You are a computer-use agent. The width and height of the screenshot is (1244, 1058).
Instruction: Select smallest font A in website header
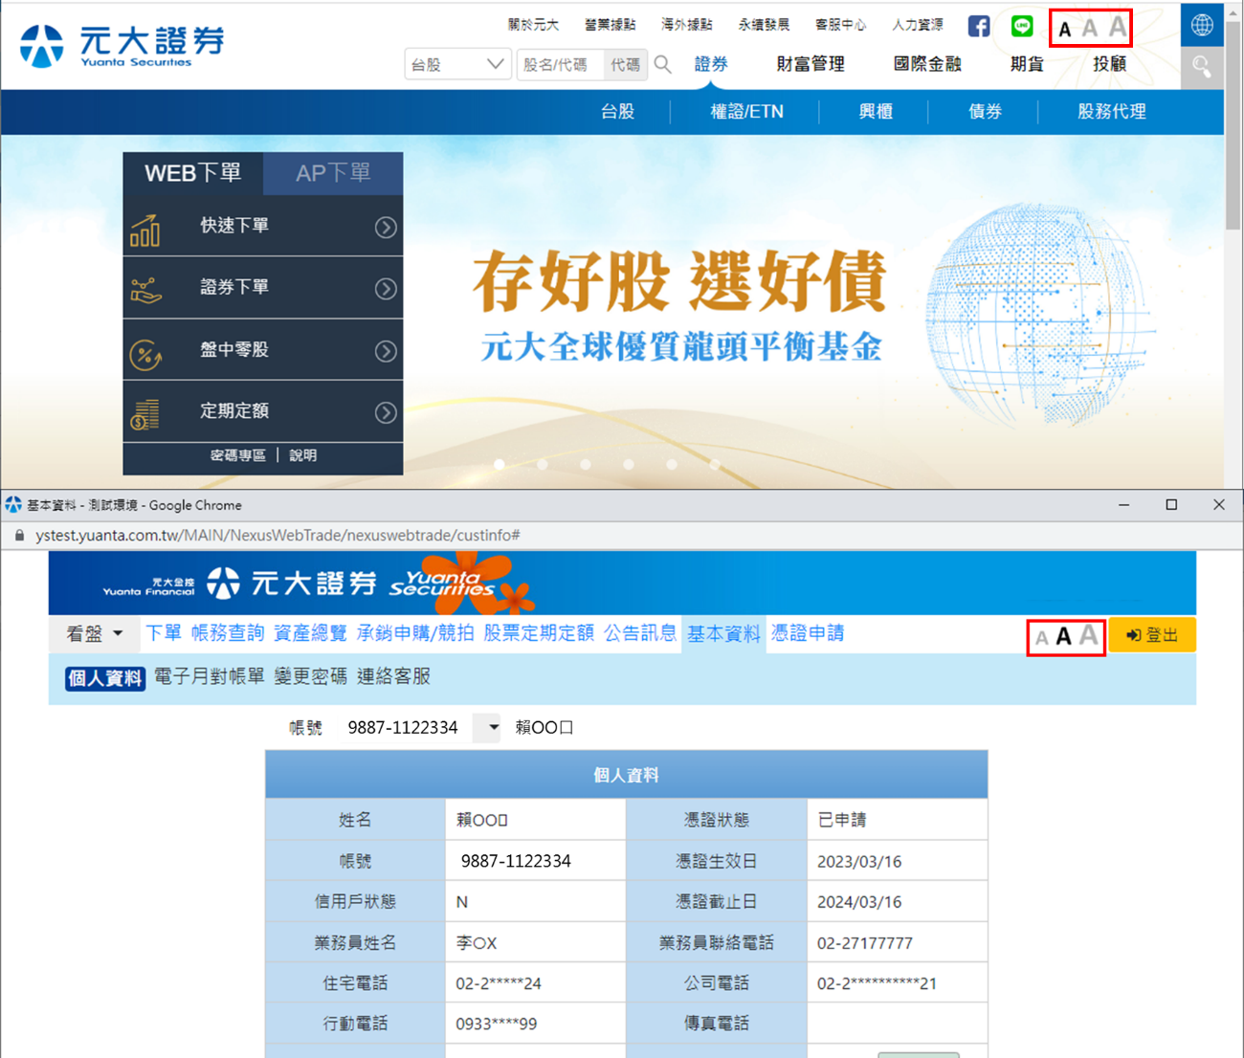[1064, 30]
